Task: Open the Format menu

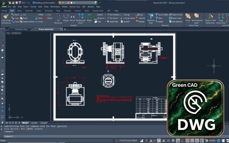Action: [33, 7]
